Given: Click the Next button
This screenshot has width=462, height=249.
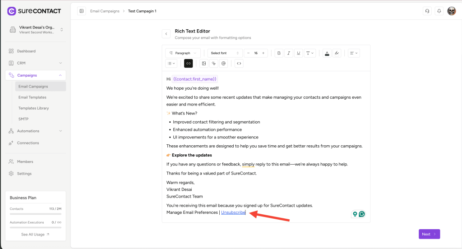Looking at the screenshot, I should pyautogui.click(x=429, y=234).
